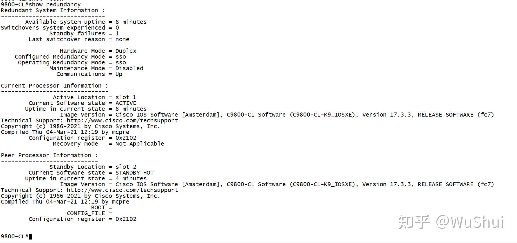Click the first Technical Support cisco.com URL
This screenshot has height=243, width=517.
122,121
